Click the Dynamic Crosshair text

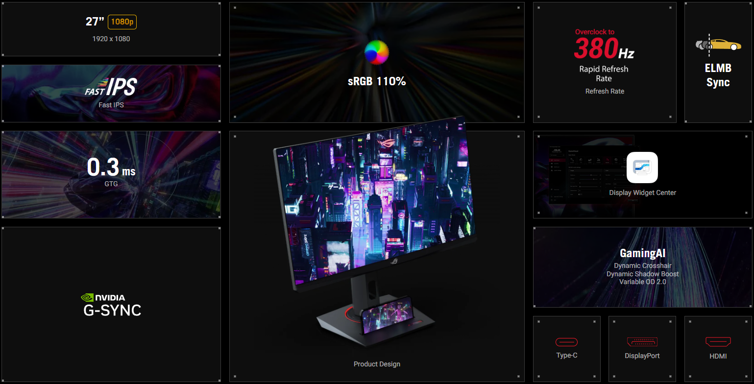[642, 265]
